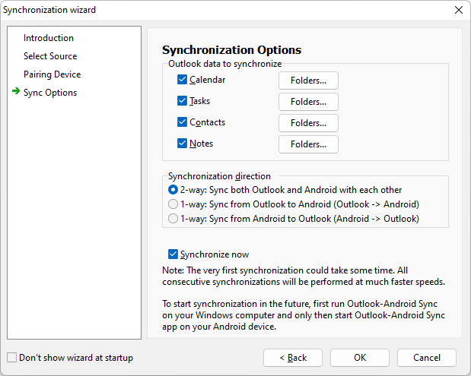Click the Outlook data to synchronize label
Image resolution: width=471 pixels, height=376 pixels.
point(225,64)
